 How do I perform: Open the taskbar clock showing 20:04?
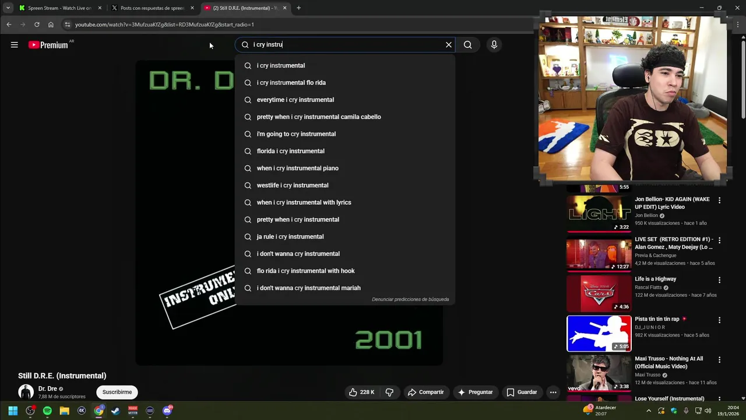[x=729, y=411]
